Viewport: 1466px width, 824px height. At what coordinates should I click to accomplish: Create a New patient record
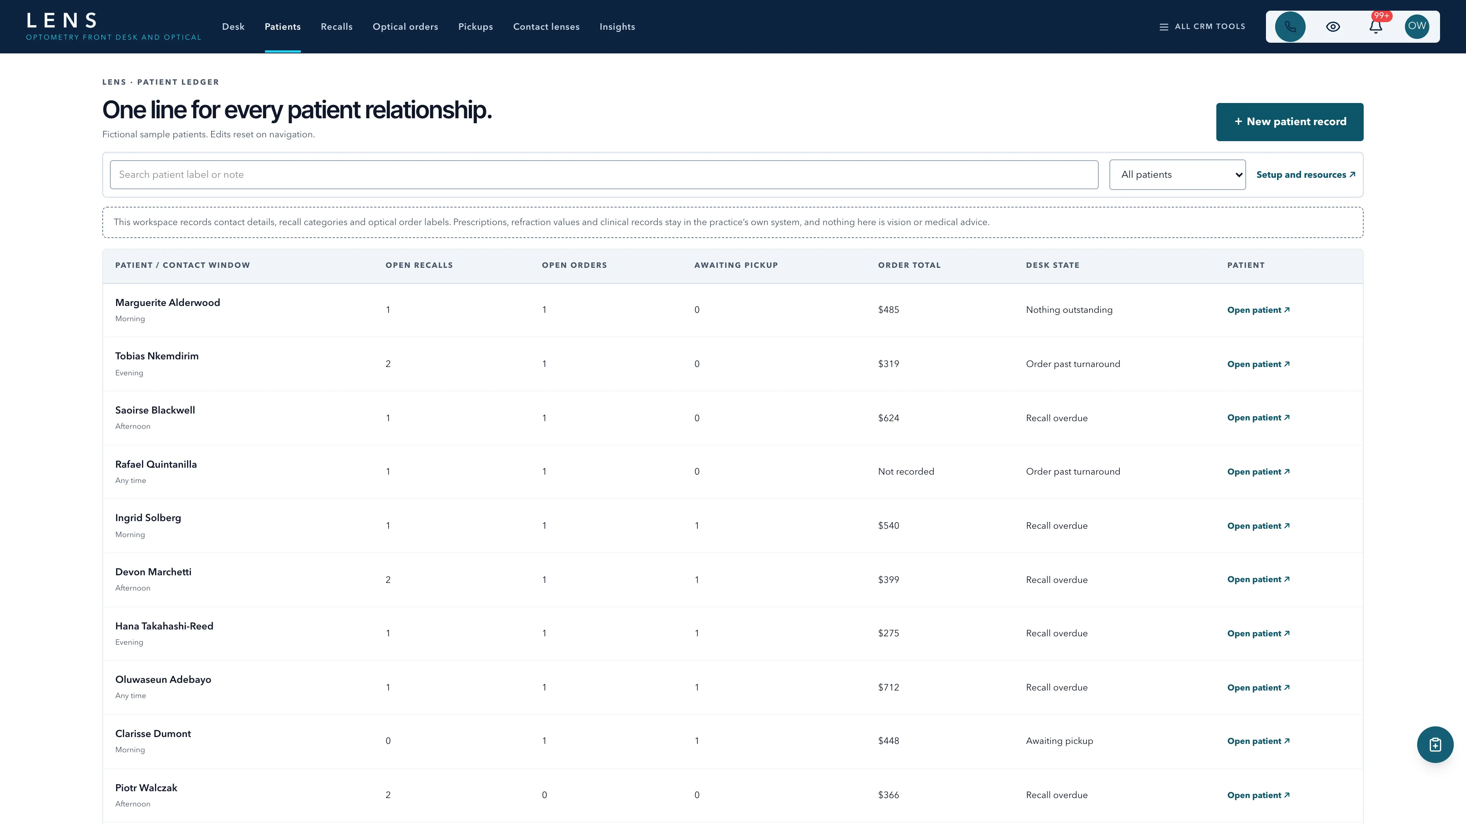[1290, 122]
